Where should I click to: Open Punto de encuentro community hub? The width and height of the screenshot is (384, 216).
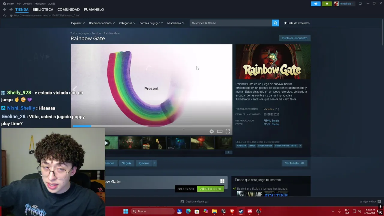[x=295, y=38]
